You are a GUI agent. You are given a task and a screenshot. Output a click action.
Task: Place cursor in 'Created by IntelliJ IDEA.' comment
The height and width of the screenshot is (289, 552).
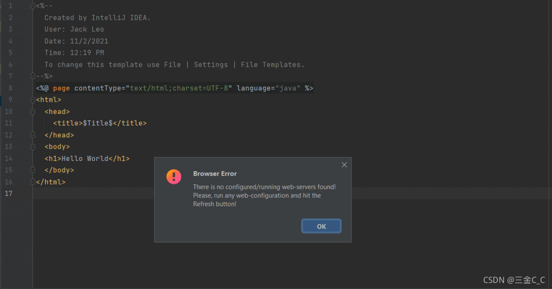[97, 18]
